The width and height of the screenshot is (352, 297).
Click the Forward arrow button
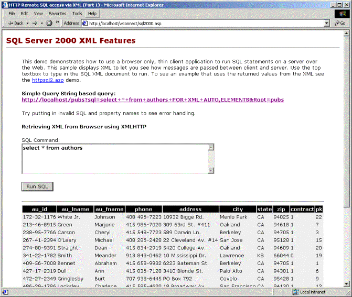click(35, 23)
